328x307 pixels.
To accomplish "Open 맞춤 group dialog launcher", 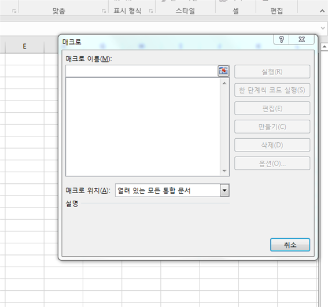I will coord(104,11).
